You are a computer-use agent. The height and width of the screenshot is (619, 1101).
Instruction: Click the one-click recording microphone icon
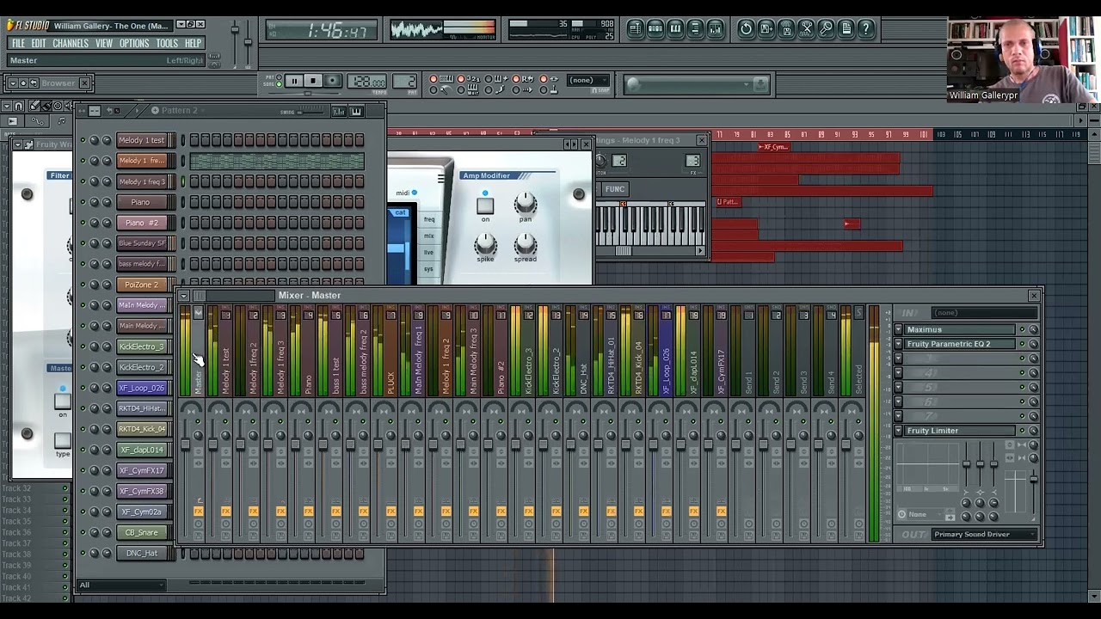pyautogui.click(x=826, y=28)
